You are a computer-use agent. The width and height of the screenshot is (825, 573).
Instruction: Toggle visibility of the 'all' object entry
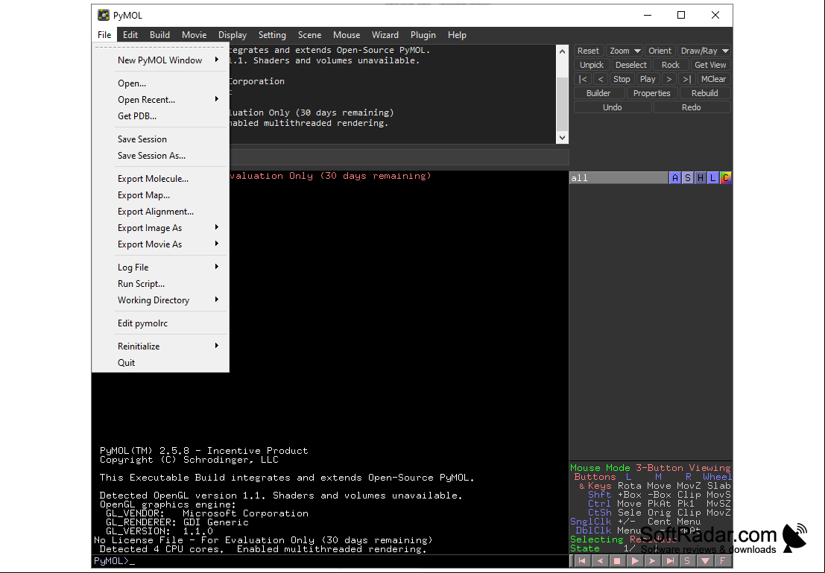[619, 178]
